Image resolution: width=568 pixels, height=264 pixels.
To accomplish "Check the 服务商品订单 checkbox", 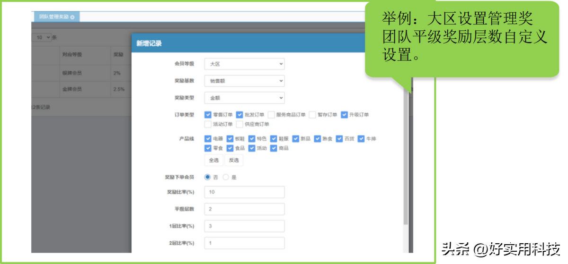I will pos(271,114).
